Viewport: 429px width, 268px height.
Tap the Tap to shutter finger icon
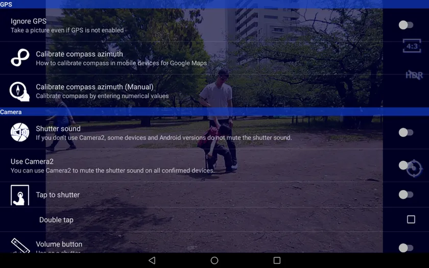coord(20,195)
